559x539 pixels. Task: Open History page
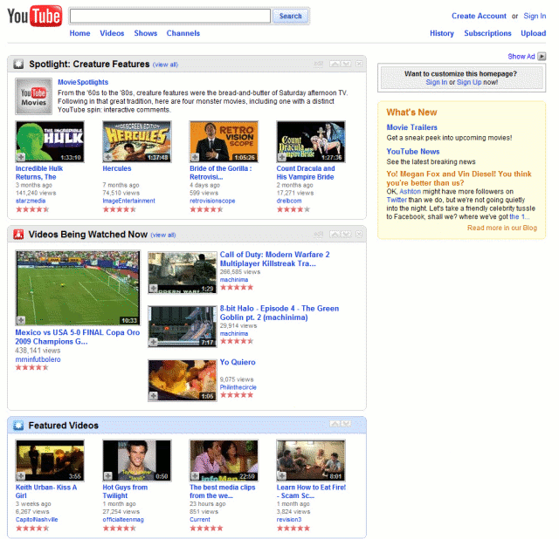coord(442,33)
